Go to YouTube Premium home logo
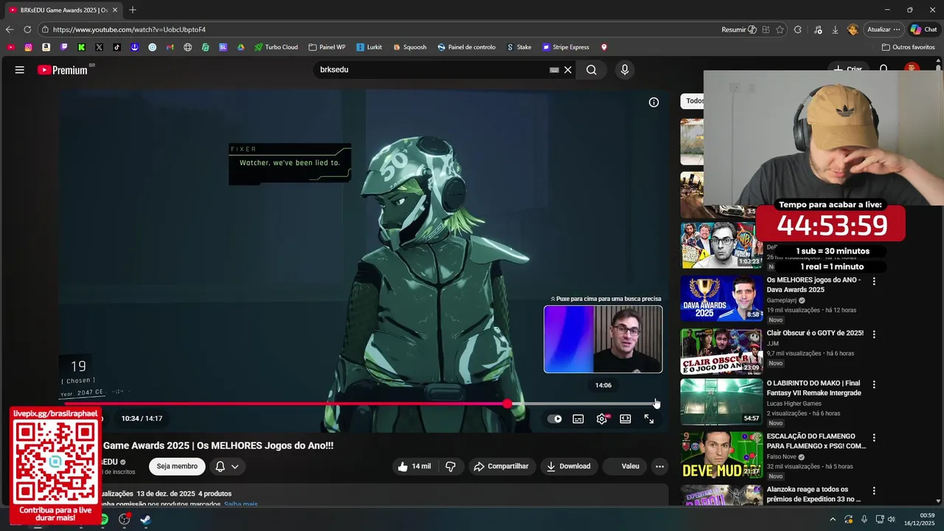The height and width of the screenshot is (531, 944). click(x=63, y=70)
